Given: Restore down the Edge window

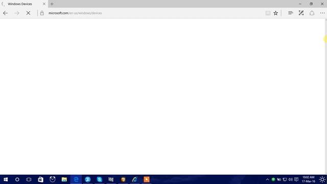Looking at the screenshot, I should pyautogui.click(x=311, y=4).
